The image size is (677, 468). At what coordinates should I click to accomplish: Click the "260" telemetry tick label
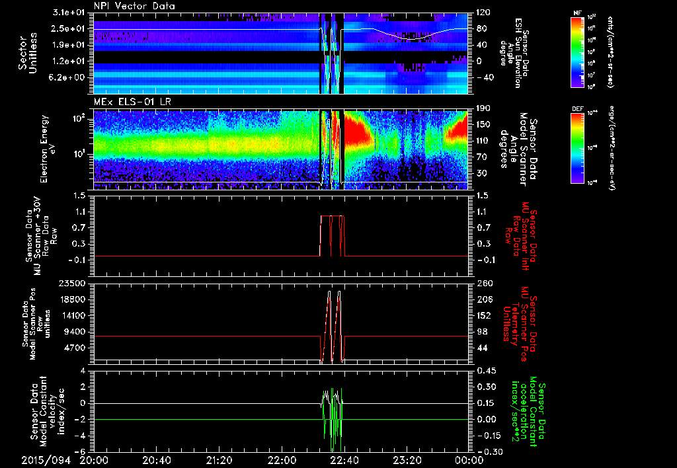coord(483,283)
